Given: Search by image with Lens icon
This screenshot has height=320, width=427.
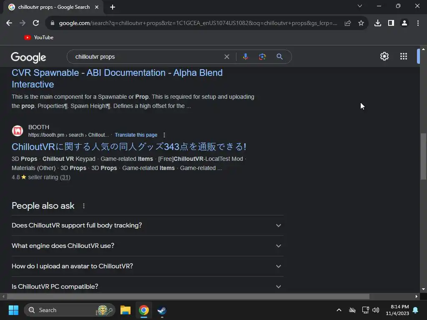Looking at the screenshot, I should [x=262, y=57].
